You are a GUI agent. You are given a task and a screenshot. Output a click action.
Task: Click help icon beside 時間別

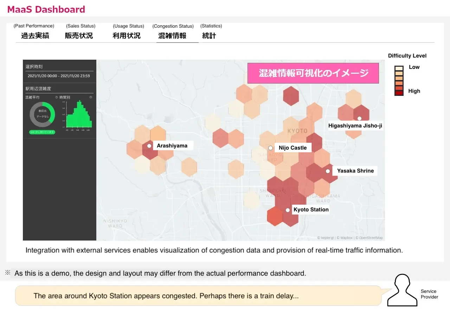[91, 97]
